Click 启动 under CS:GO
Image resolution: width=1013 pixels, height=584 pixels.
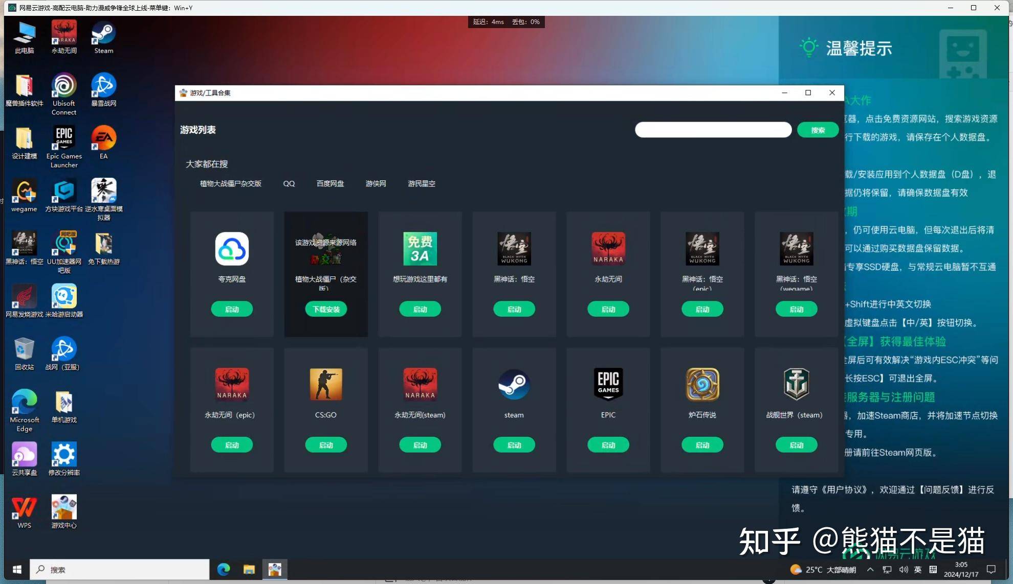(x=326, y=445)
